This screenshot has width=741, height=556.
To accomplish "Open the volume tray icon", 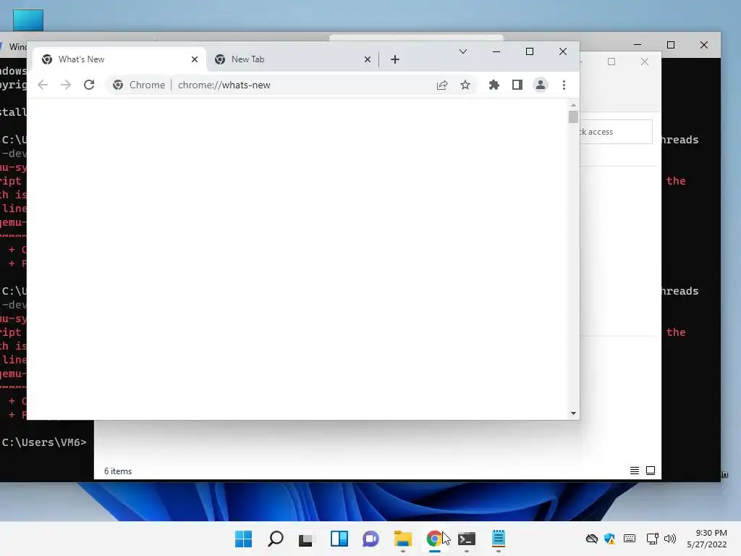I will 669,539.
